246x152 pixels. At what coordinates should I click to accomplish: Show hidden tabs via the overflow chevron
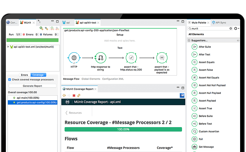pos(39,21)
